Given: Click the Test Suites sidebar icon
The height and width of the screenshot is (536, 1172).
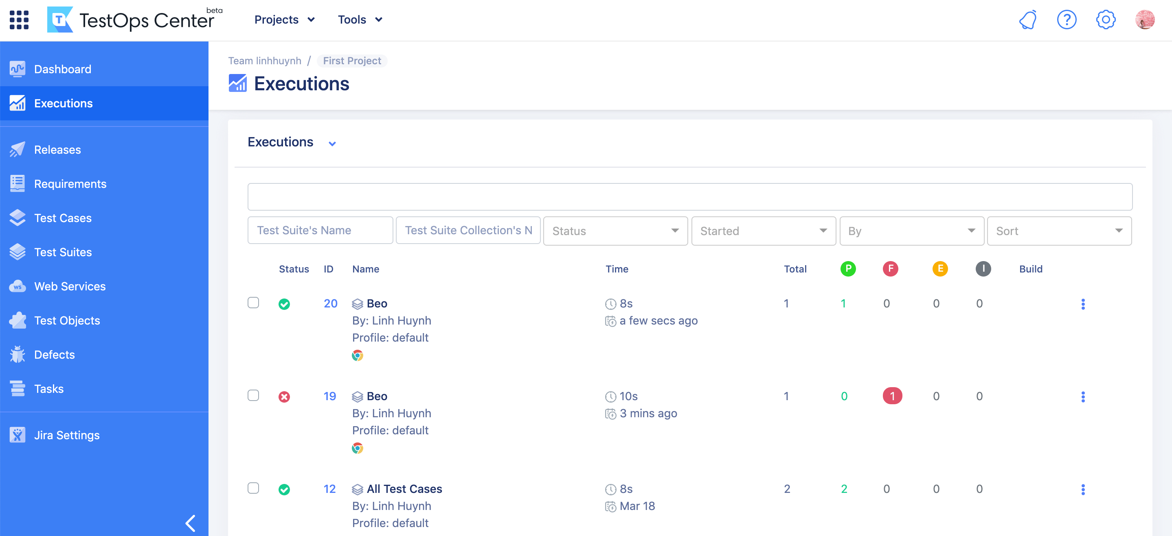Looking at the screenshot, I should coord(18,252).
